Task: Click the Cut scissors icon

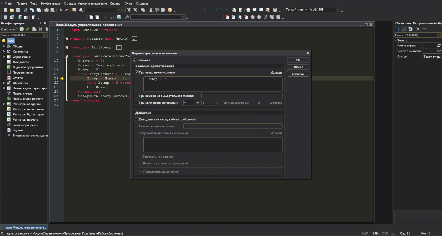Action: 26,10
